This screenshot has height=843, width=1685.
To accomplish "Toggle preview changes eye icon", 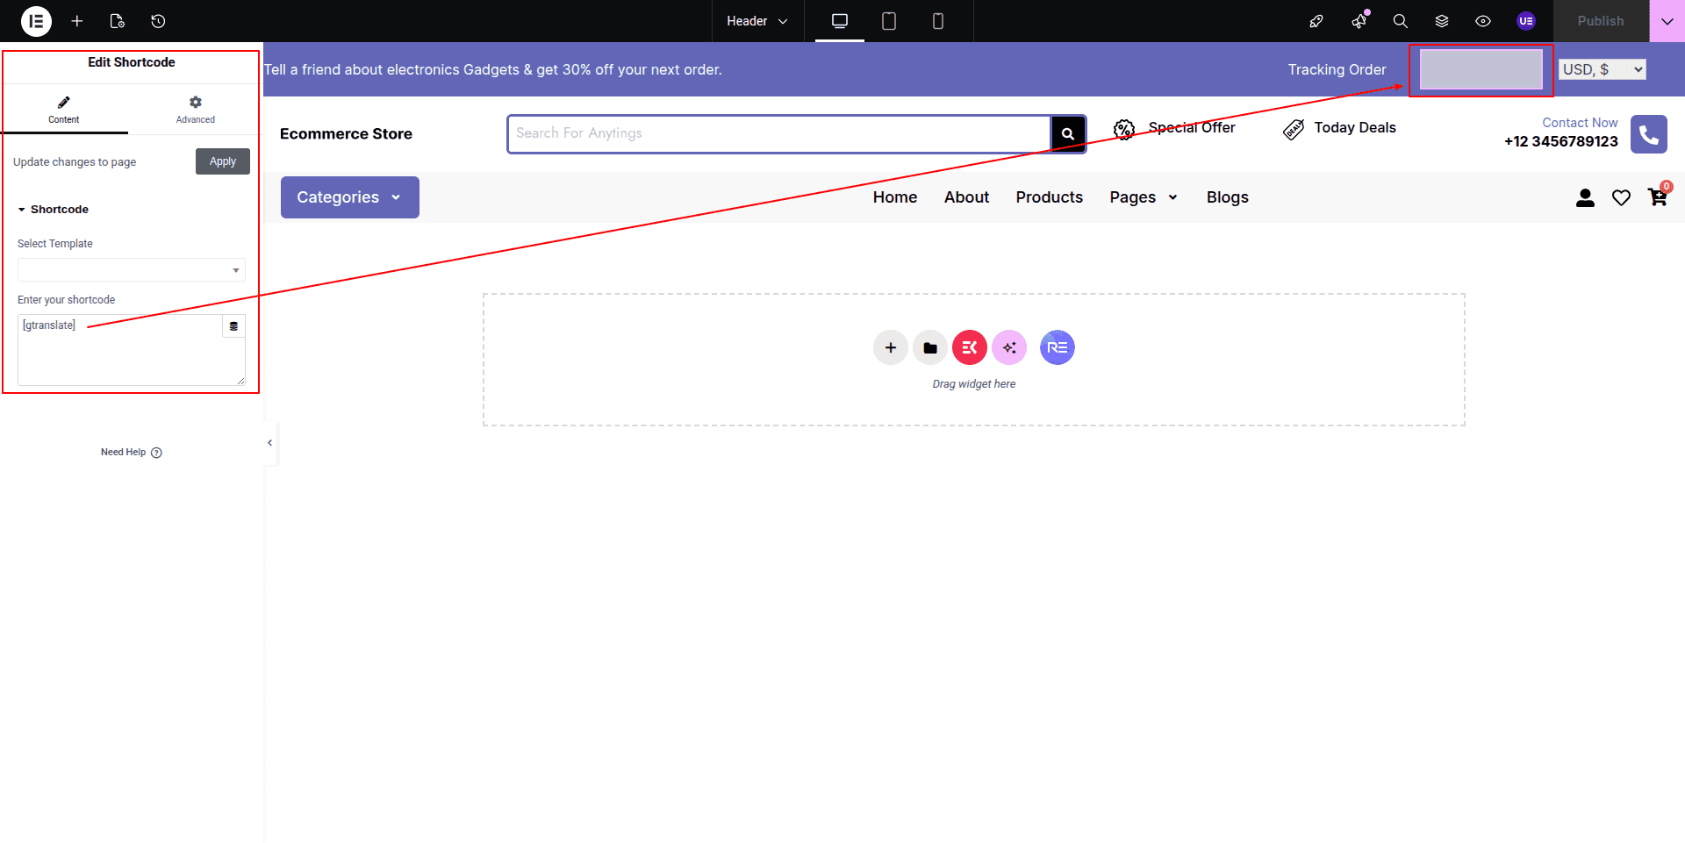I will [1482, 21].
